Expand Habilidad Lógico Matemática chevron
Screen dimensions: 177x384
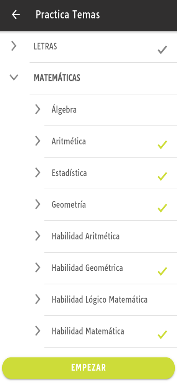point(38,299)
